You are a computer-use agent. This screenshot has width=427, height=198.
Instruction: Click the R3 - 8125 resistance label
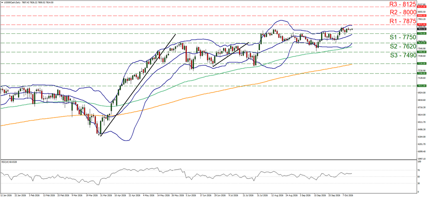click(x=403, y=4)
